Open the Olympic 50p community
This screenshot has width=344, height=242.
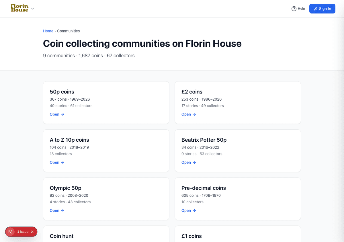click(x=57, y=210)
